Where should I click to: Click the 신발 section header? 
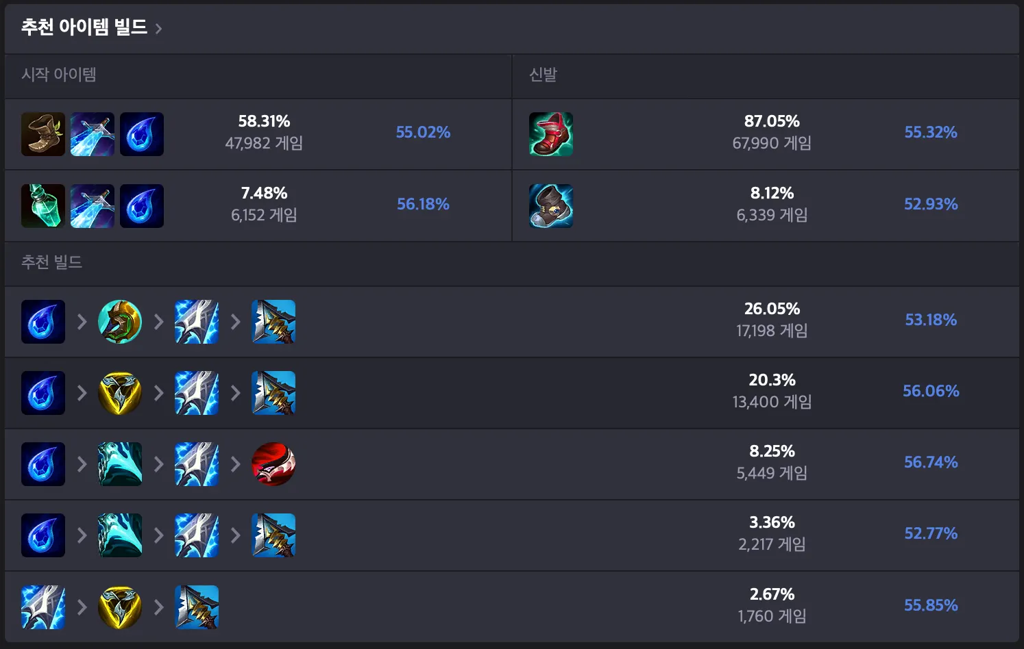point(543,75)
